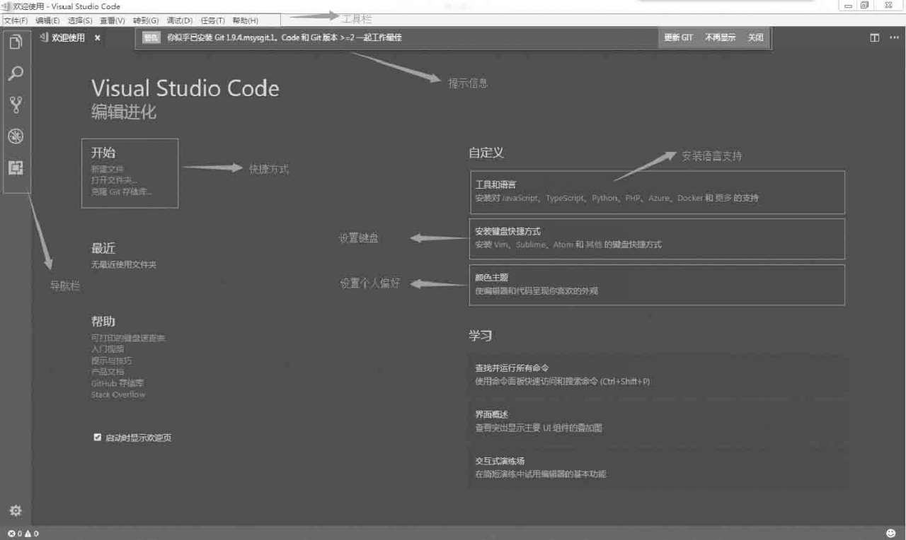Open the 产品文档 link
Screen dimensions: 906x540
pyautogui.click(x=108, y=372)
